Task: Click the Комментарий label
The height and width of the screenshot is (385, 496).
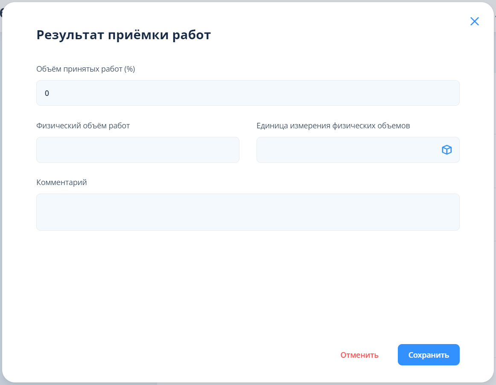Action: 61,182
